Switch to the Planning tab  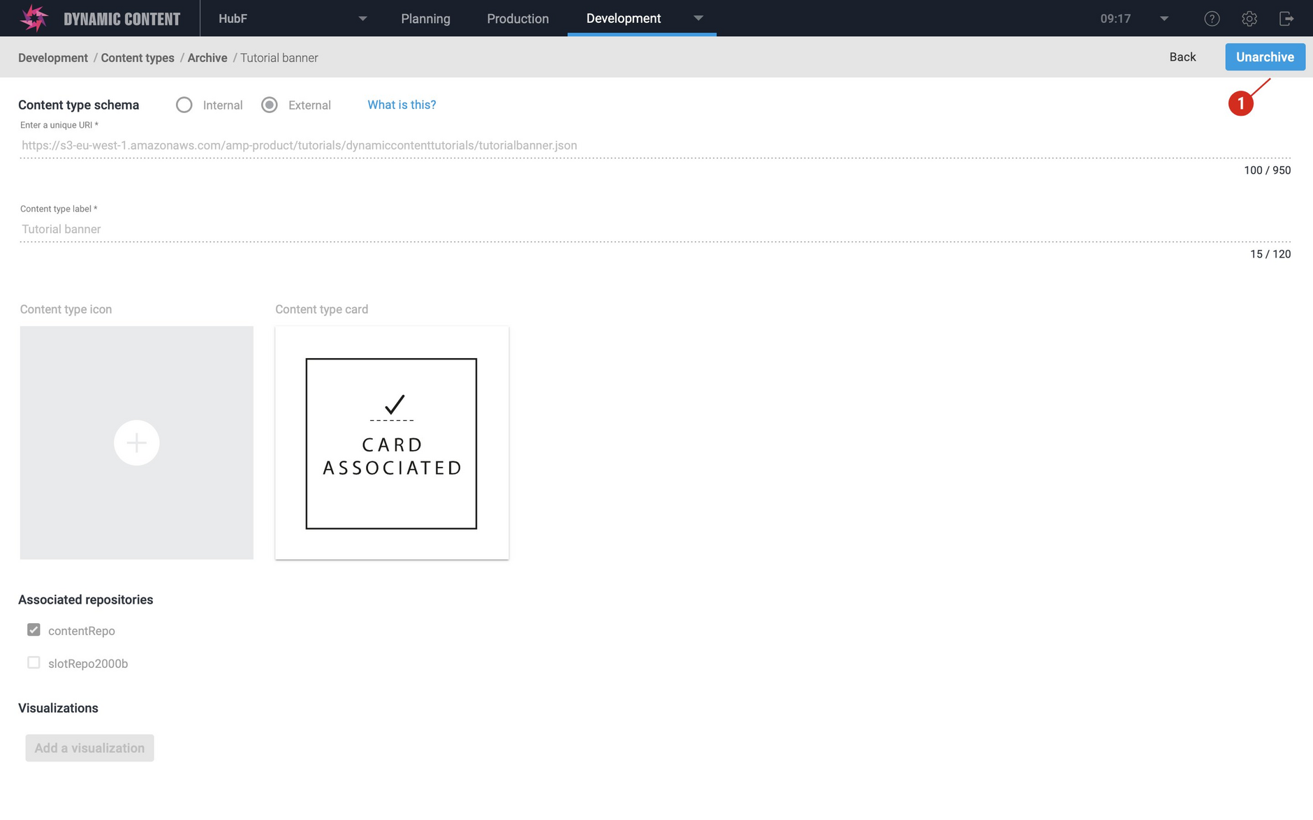425,19
